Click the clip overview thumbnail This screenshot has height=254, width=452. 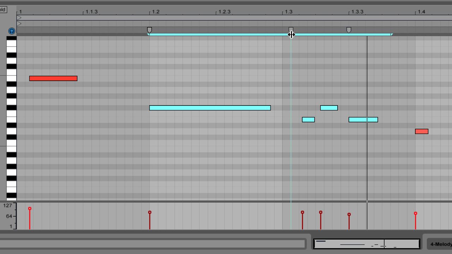[367, 244]
